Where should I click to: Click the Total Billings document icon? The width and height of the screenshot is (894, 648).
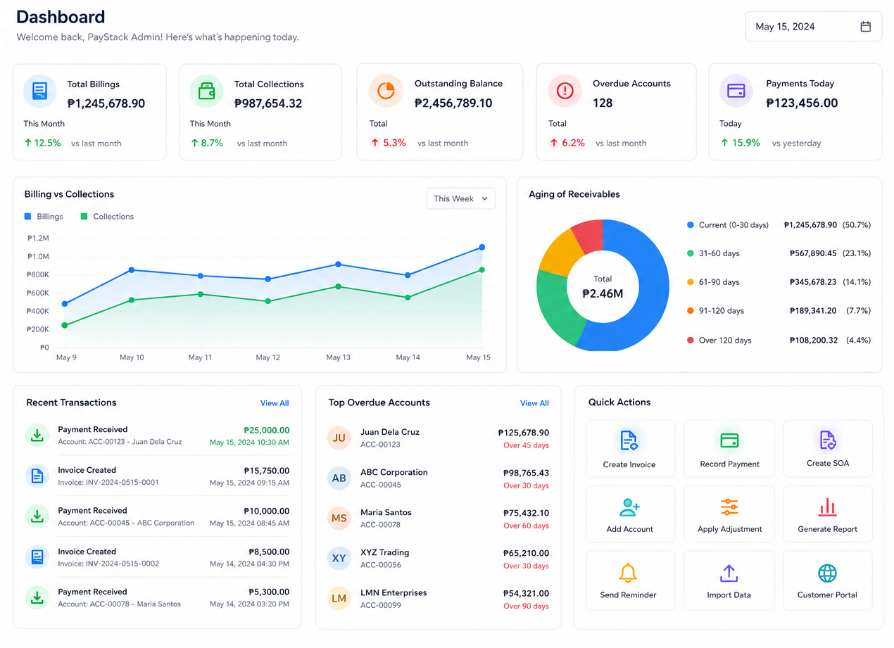(x=40, y=91)
